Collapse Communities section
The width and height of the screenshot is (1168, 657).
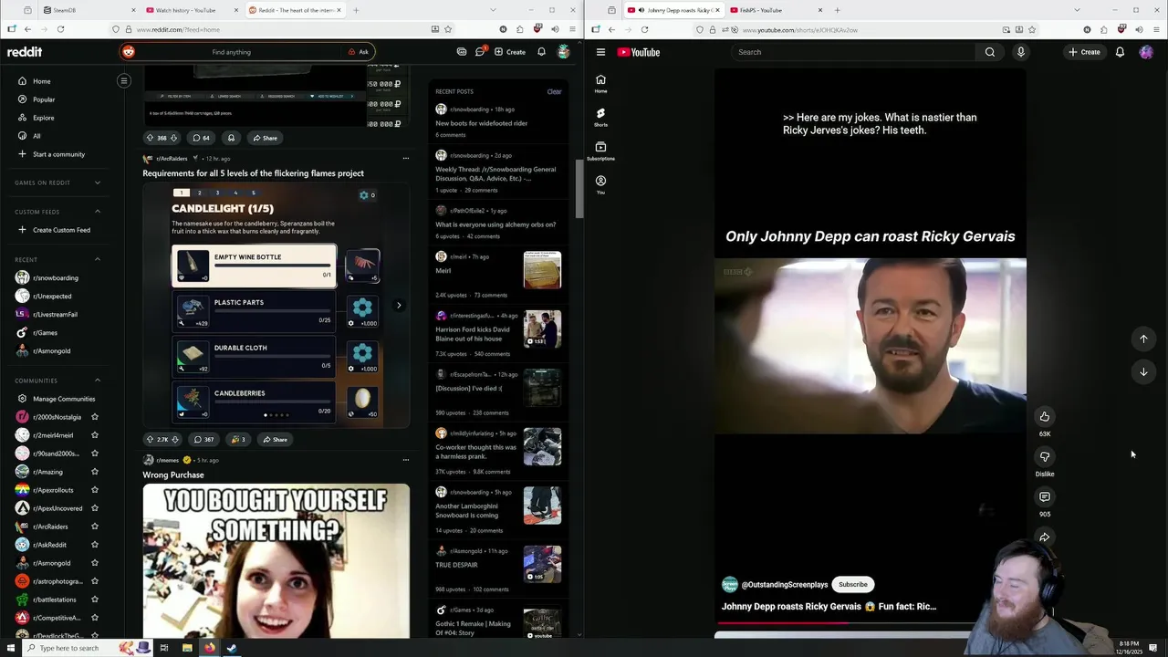[x=98, y=381]
